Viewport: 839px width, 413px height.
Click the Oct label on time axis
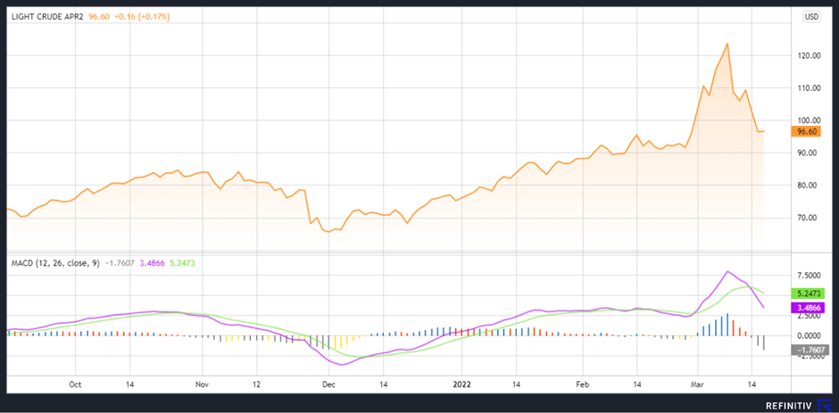[76, 384]
